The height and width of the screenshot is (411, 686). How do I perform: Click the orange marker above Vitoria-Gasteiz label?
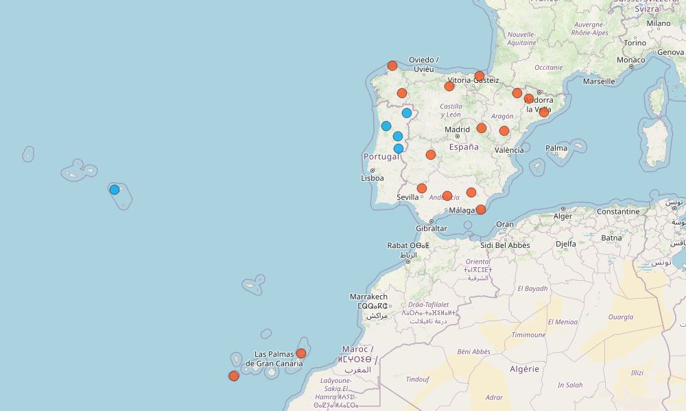point(480,76)
